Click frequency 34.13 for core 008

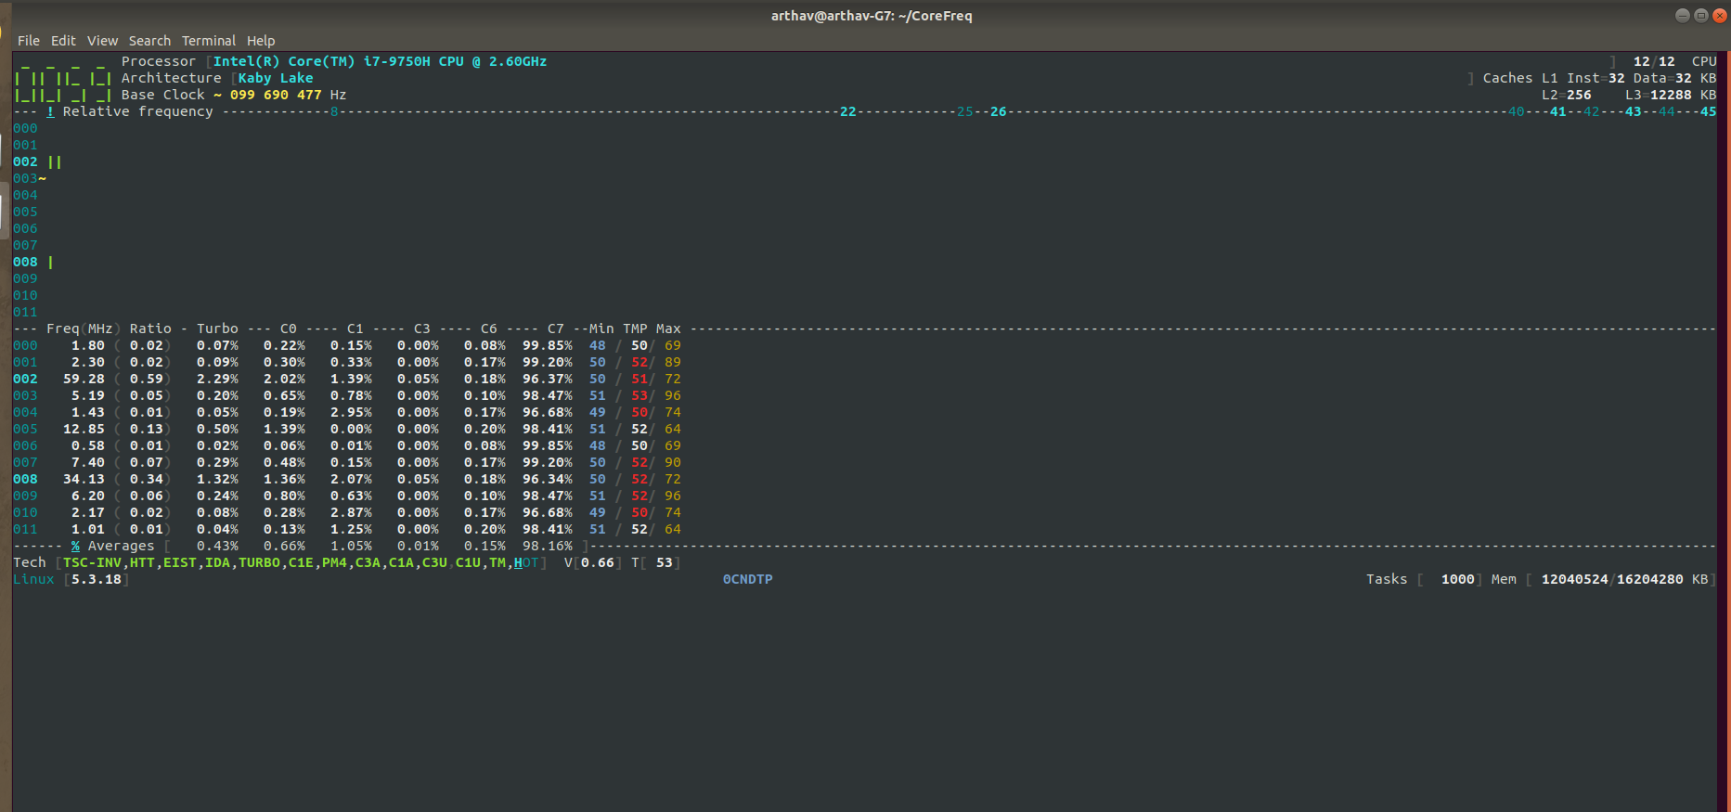(x=84, y=479)
